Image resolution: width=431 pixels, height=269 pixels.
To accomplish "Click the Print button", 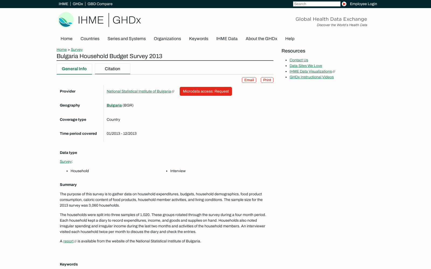I will click(x=267, y=80).
